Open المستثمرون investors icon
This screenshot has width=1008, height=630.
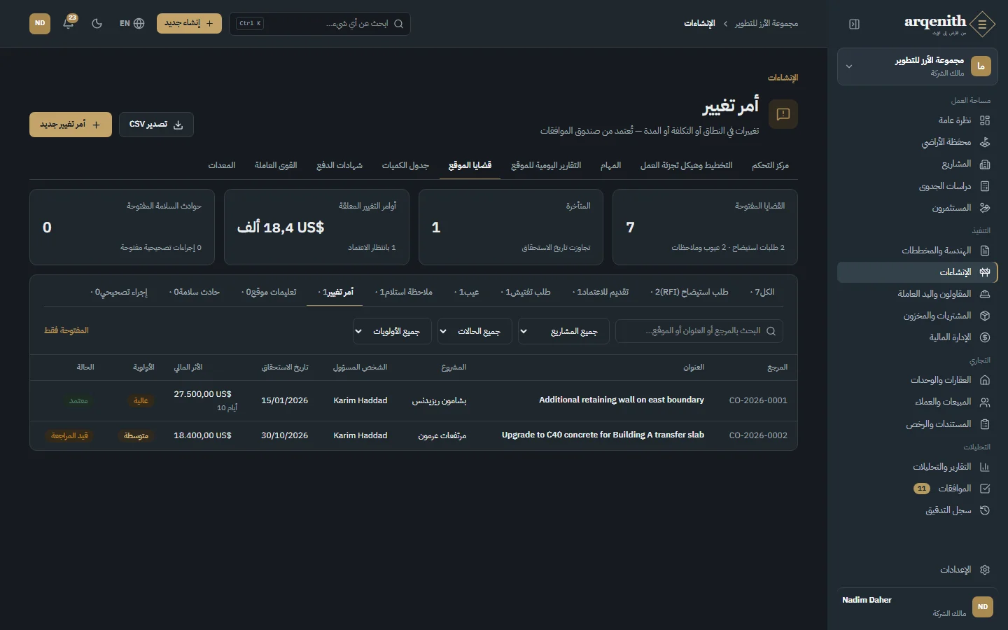985,208
